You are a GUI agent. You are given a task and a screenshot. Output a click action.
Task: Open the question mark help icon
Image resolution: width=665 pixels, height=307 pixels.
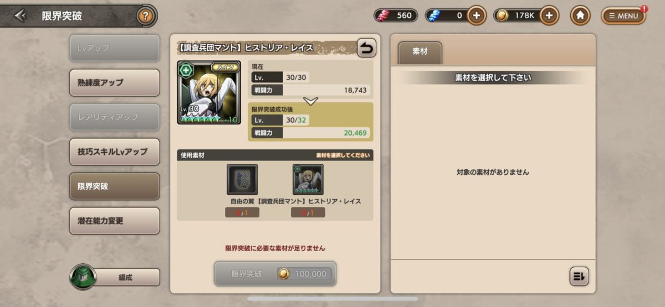pos(146,15)
